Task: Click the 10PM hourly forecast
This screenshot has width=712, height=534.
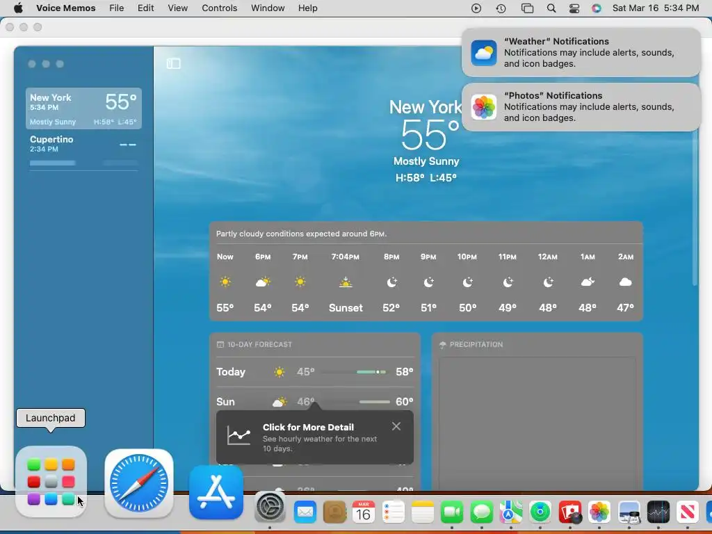Action: pos(467,282)
